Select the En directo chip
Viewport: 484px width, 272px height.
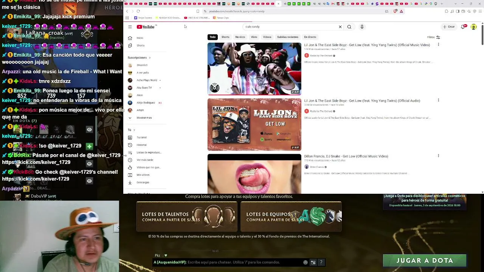pyautogui.click(x=310, y=37)
